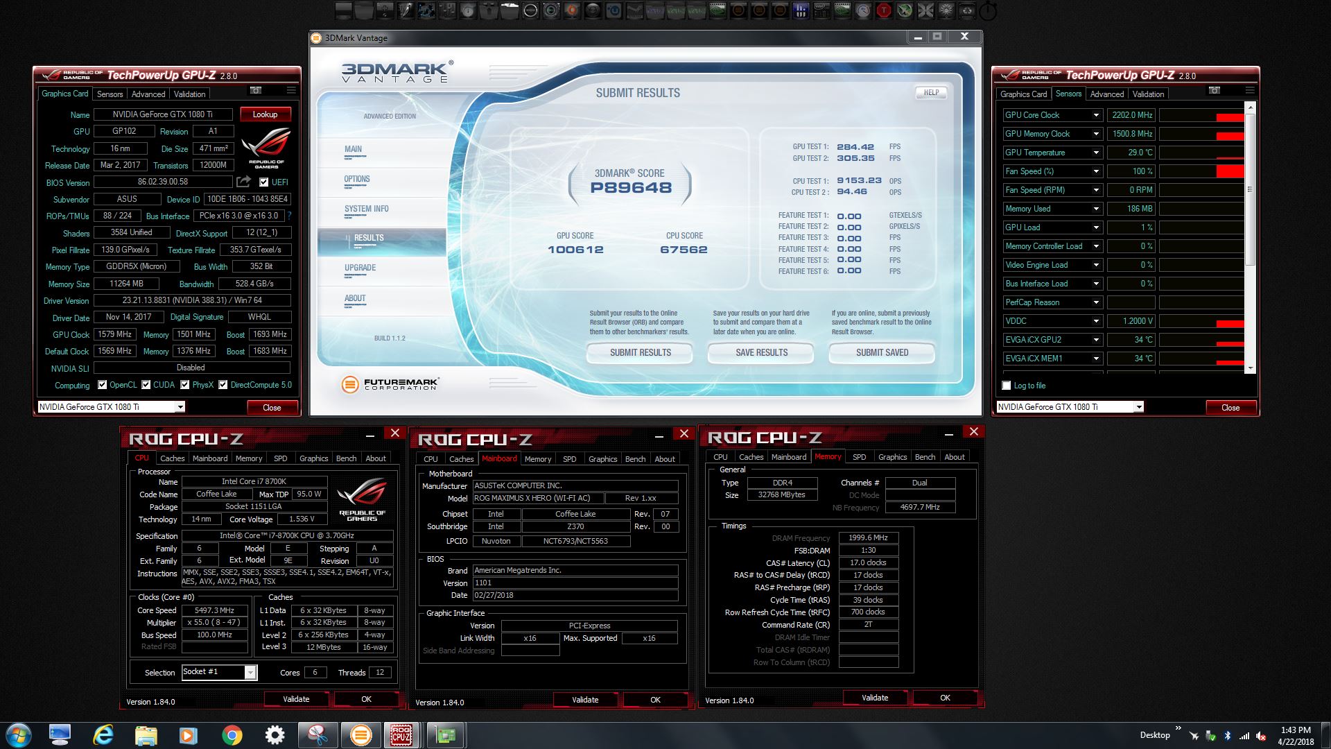Open the Fan Speed (%) sensor dropdown
Viewport: 1331px width, 749px height.
(x=1096, y=171)
